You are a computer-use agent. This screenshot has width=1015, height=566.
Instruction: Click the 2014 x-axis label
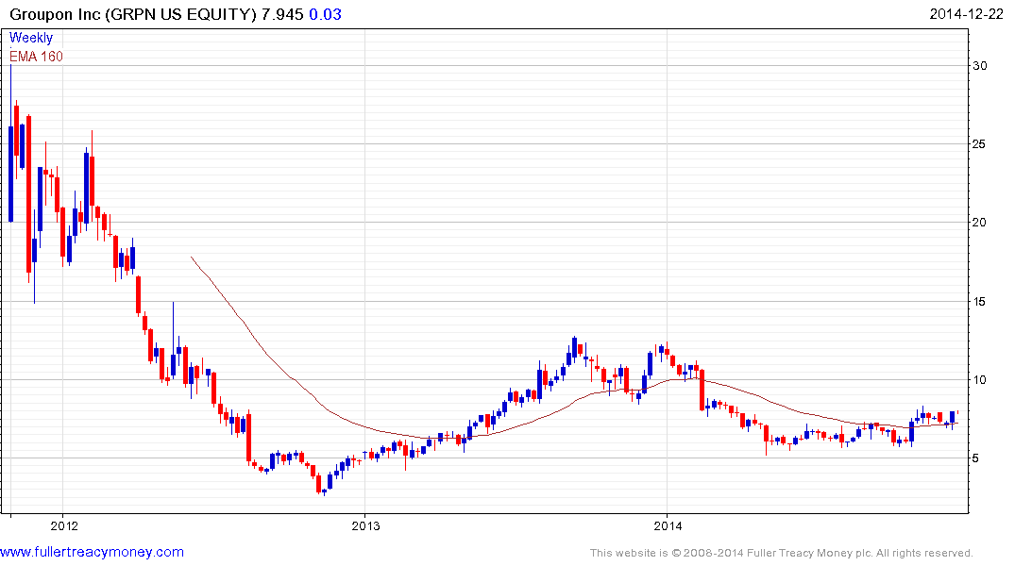(x=668, y=525)
